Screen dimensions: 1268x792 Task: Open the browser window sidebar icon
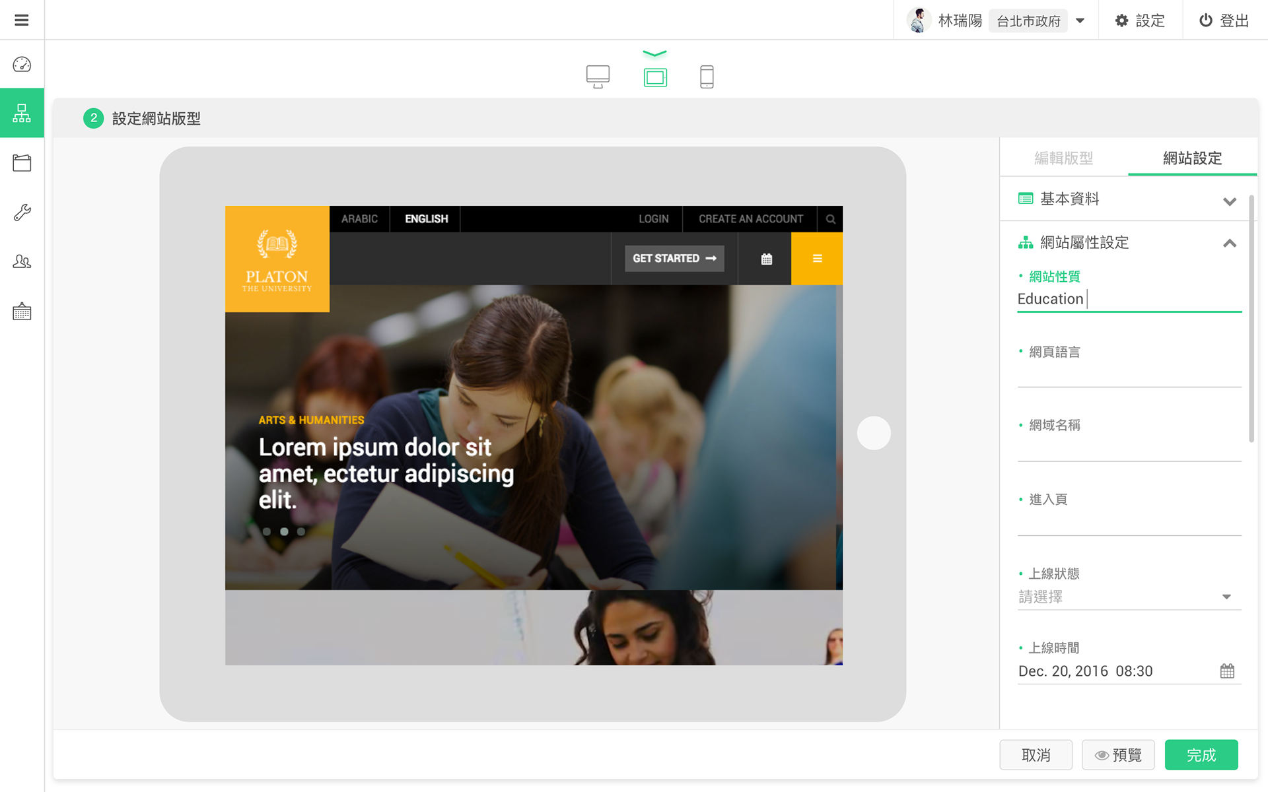(x=22, y=163)
